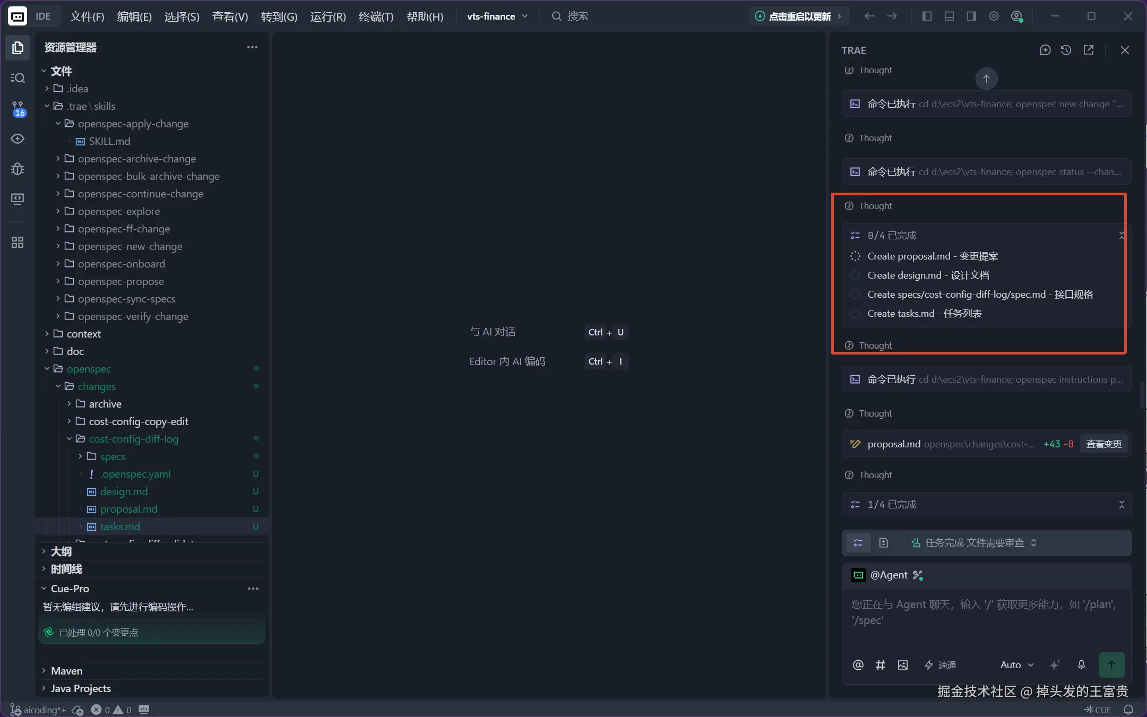
Task: Click the errors and warnings status indicator
Action: coord(111,710)
